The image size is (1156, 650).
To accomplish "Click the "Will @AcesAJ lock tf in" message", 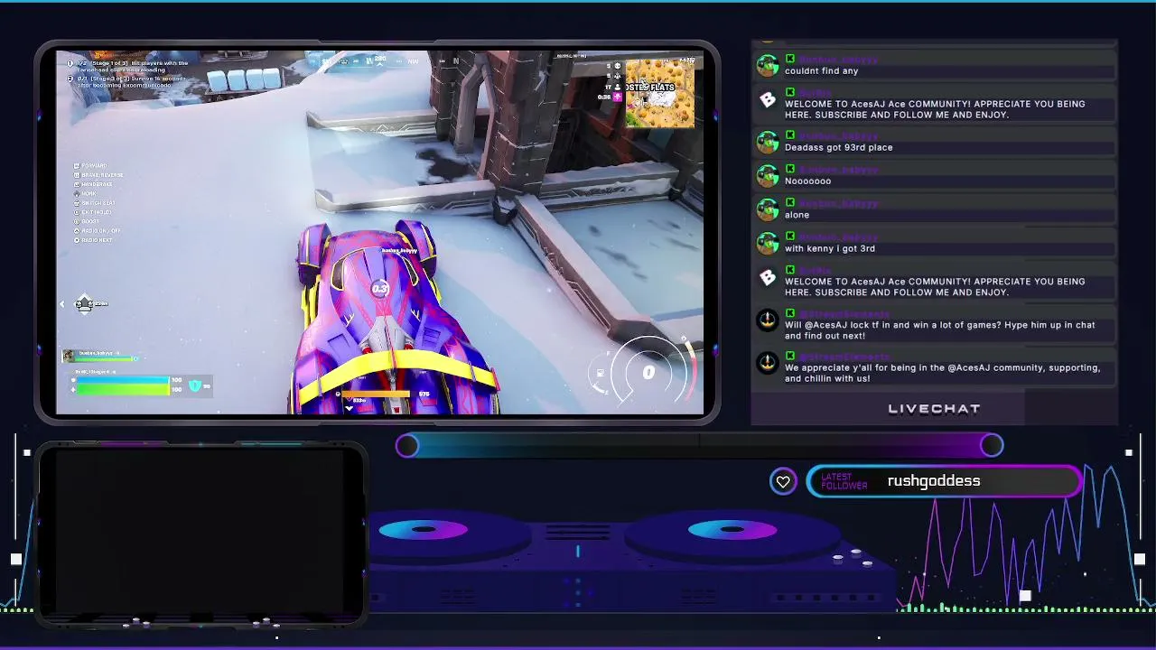I will 940,330.
